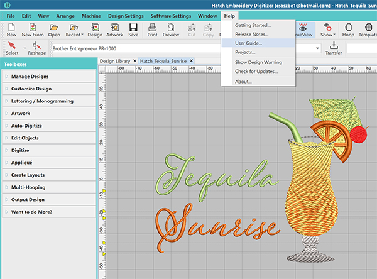
Task: Open the Recent designs dropdown
Action: click(x=74, y=30)
